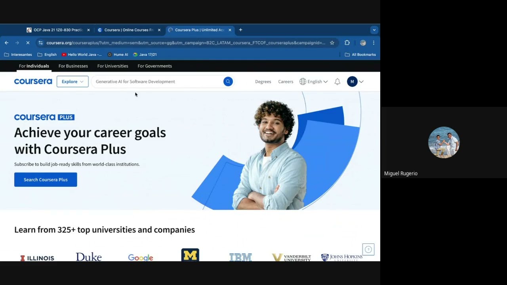
Task: Click Miguel Rugerio's profile picture
Action: [444, 142]
